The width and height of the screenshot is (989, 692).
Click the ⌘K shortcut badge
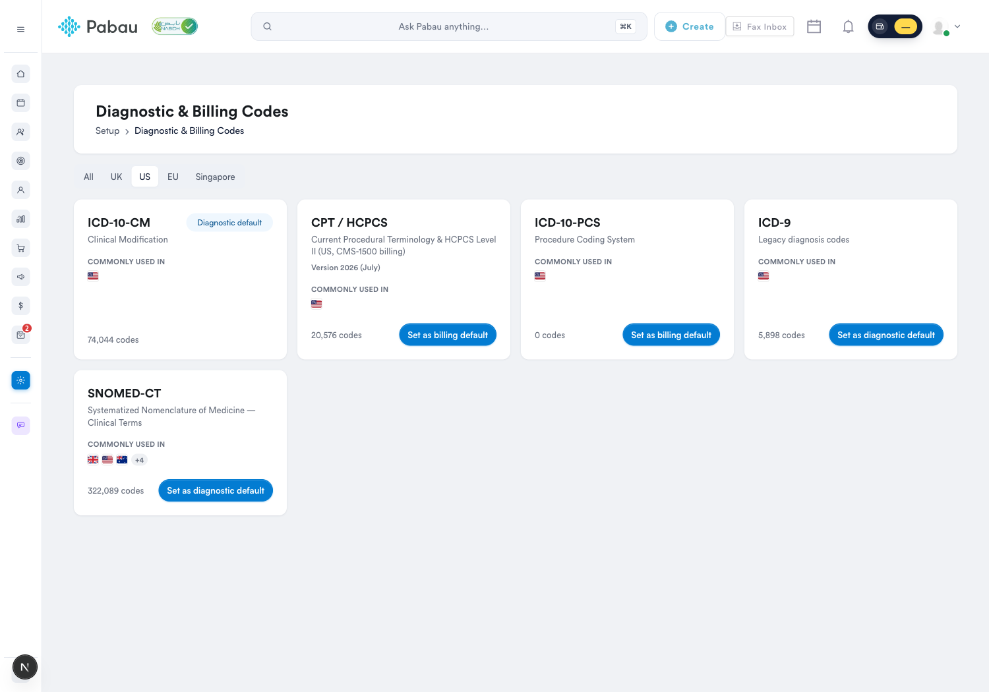(x=626, y=26)
